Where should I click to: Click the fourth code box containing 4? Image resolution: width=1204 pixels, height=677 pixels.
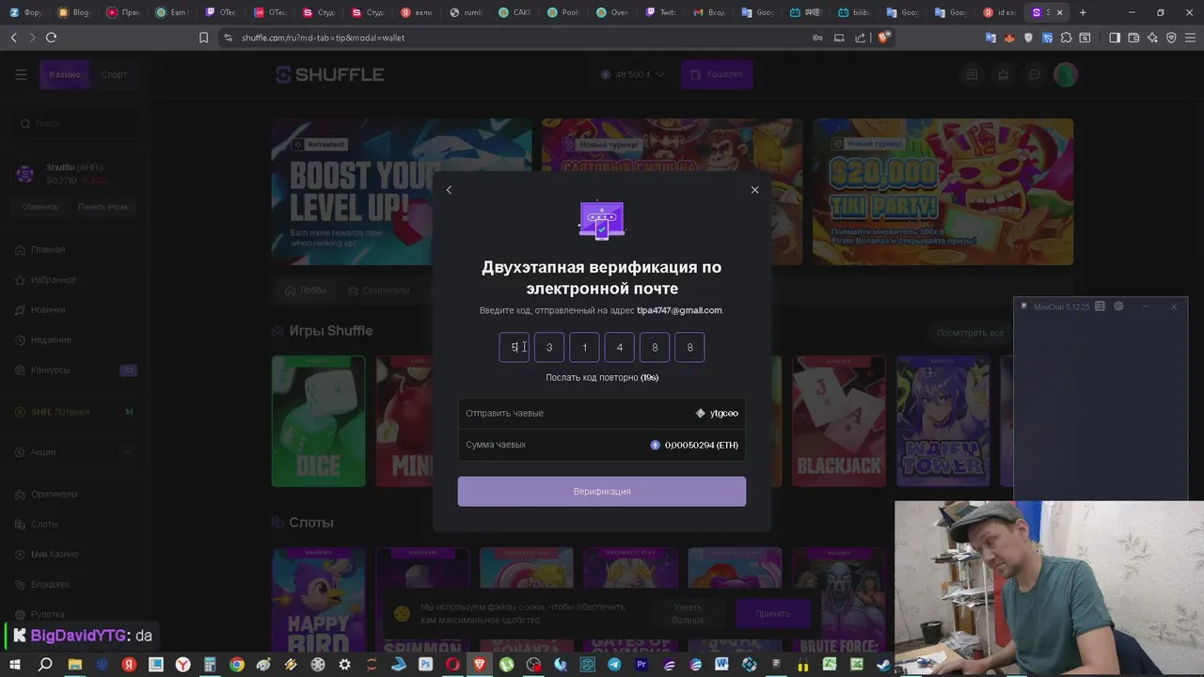pos(619,347)
